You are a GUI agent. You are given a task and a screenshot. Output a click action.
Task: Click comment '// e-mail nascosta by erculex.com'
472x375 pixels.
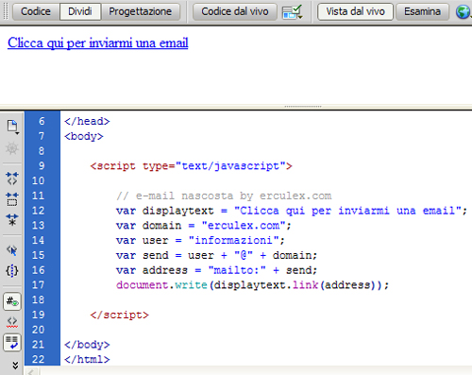[x=224, y=196]
